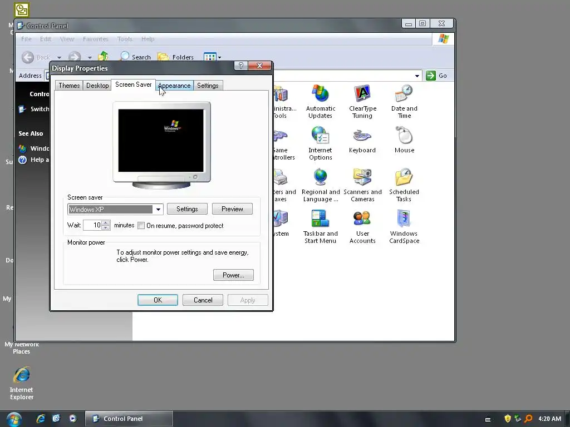570x427 pixels.
Task: Click the Go button next to address bar
Action: [436, 76]
